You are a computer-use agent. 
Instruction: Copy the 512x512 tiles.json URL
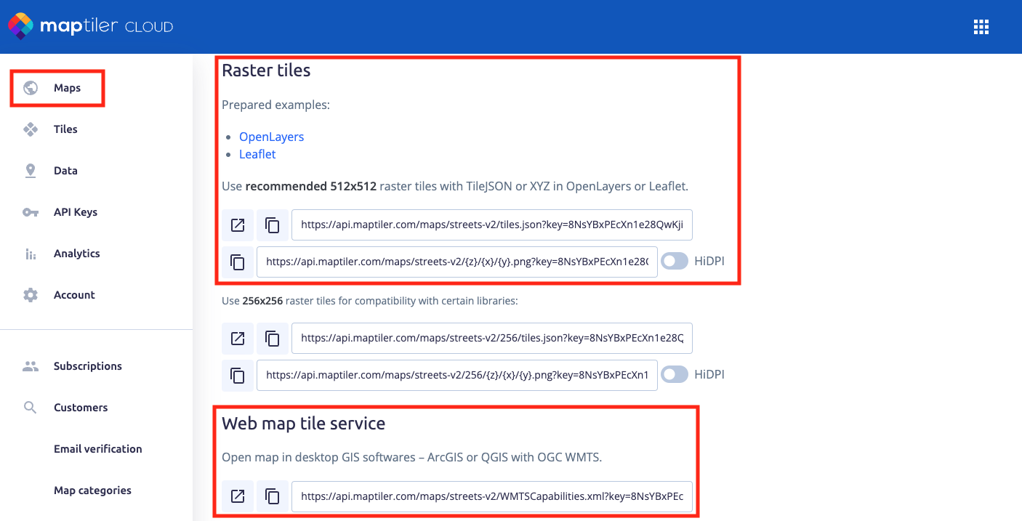tap(273, 225)
